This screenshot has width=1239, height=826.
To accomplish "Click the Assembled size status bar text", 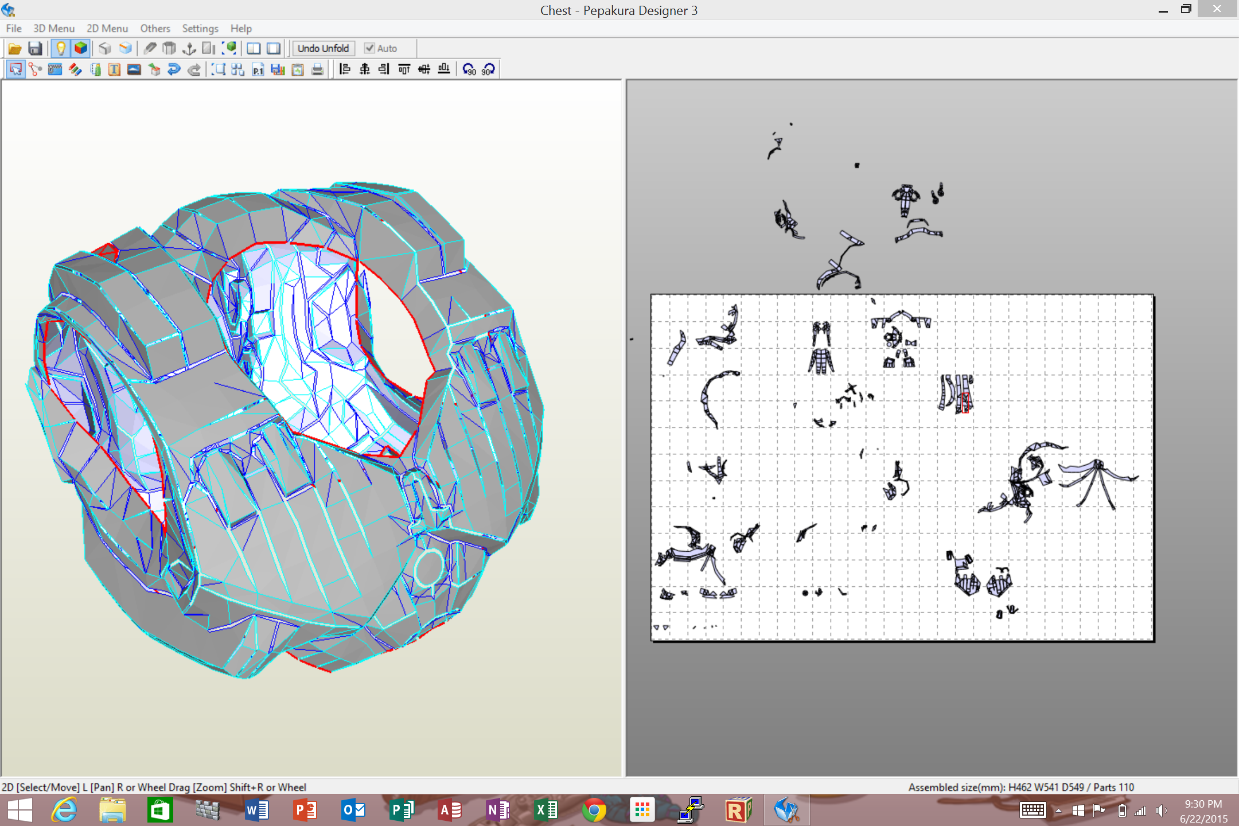I will [x=1021, y=787].
